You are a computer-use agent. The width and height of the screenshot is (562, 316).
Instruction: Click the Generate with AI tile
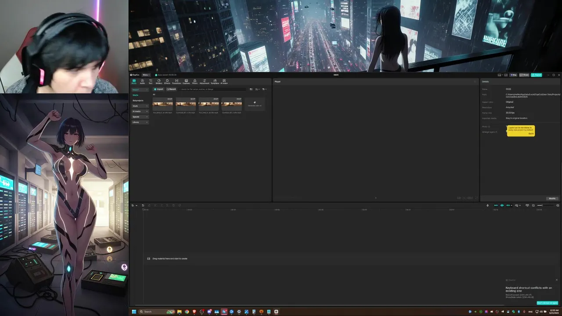click(255, 104)
